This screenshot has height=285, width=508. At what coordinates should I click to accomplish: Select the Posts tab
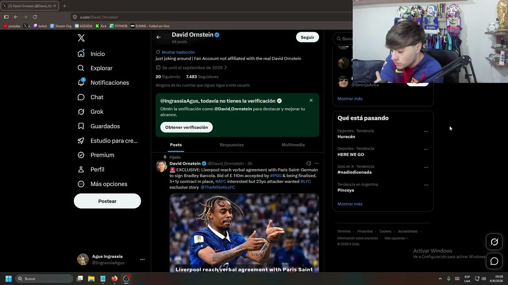pos(176,145)
